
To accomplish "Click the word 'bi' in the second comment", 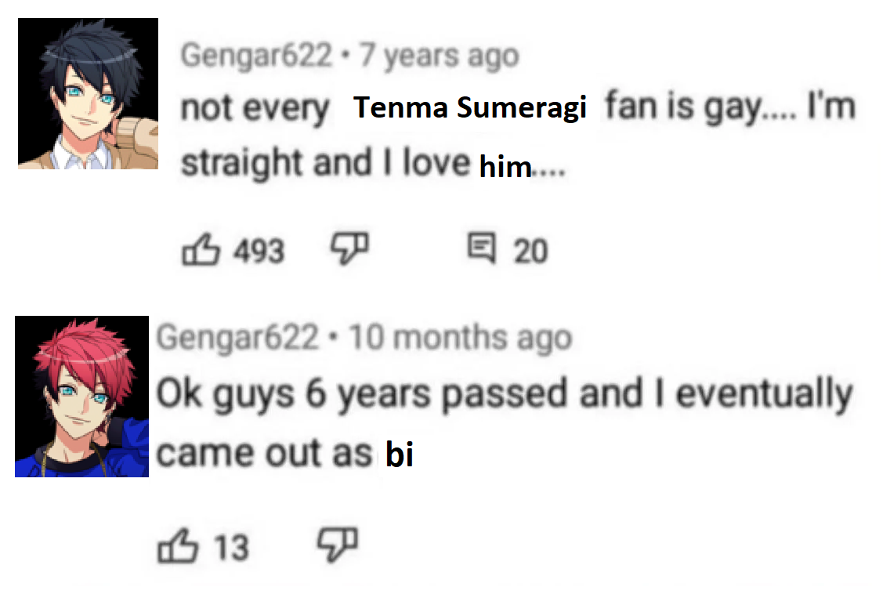I will pos(400,456).
